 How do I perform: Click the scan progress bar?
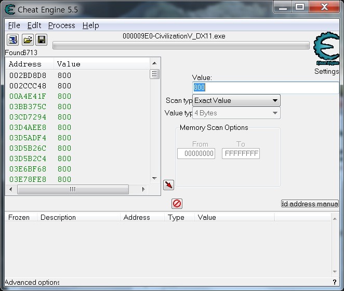tap(181, 45)
